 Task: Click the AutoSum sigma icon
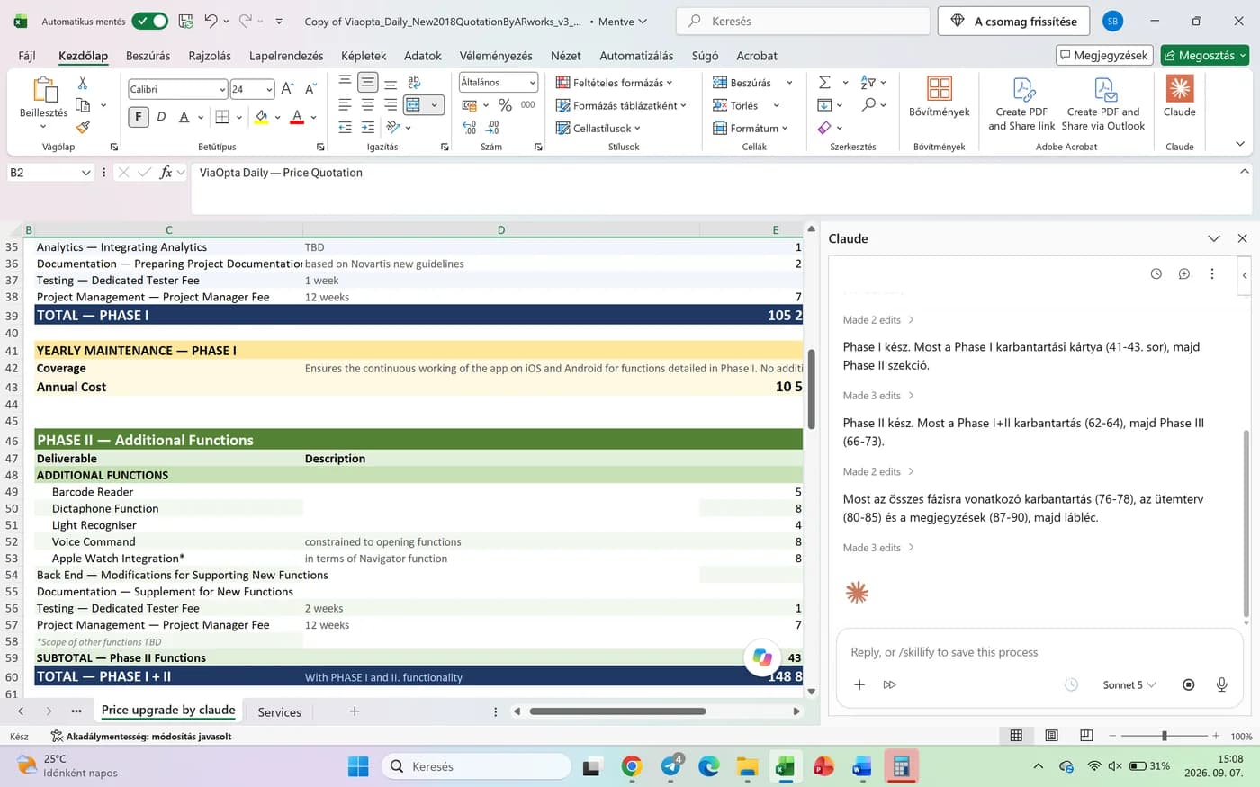point(824,82)
